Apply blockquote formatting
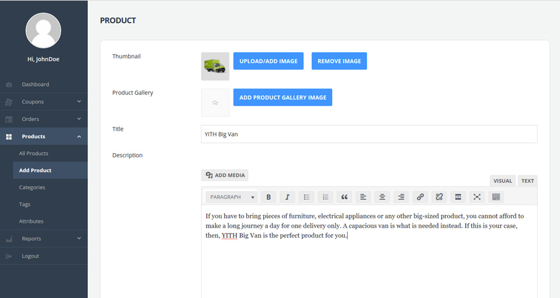Screen dimensions: 560x298 (x=344, y=197)
